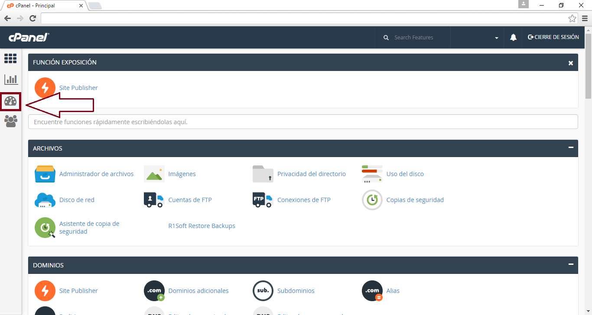
Task: Open the notifications bell icon
Action: [513, 38]
